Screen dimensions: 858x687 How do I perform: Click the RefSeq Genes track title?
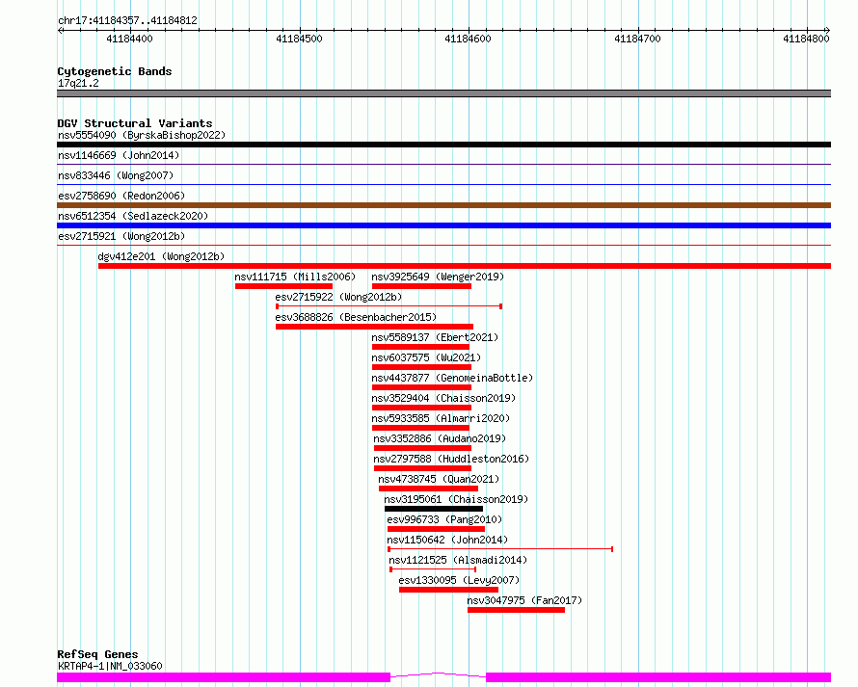coord(97,654)
